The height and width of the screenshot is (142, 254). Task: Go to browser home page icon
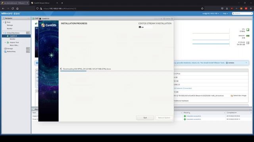pos(17,8)
